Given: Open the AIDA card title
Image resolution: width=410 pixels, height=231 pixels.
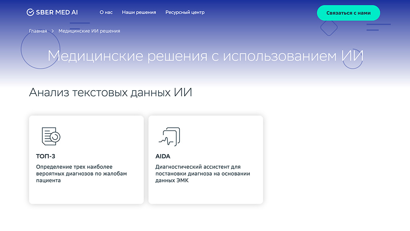Looking at the screenshot, I should click(x=163, y=156).
